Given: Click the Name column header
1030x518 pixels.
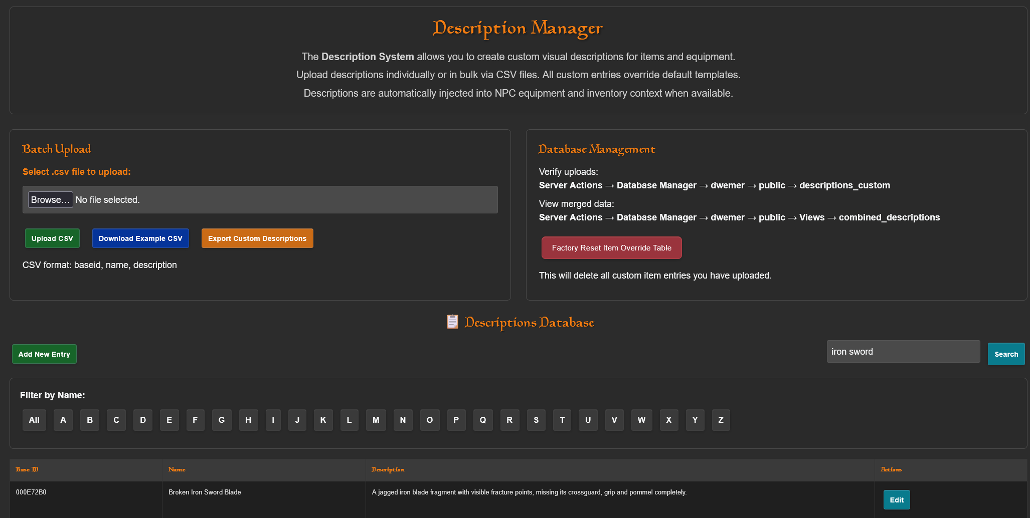Looking at the screenshot, I should (177, 469).
